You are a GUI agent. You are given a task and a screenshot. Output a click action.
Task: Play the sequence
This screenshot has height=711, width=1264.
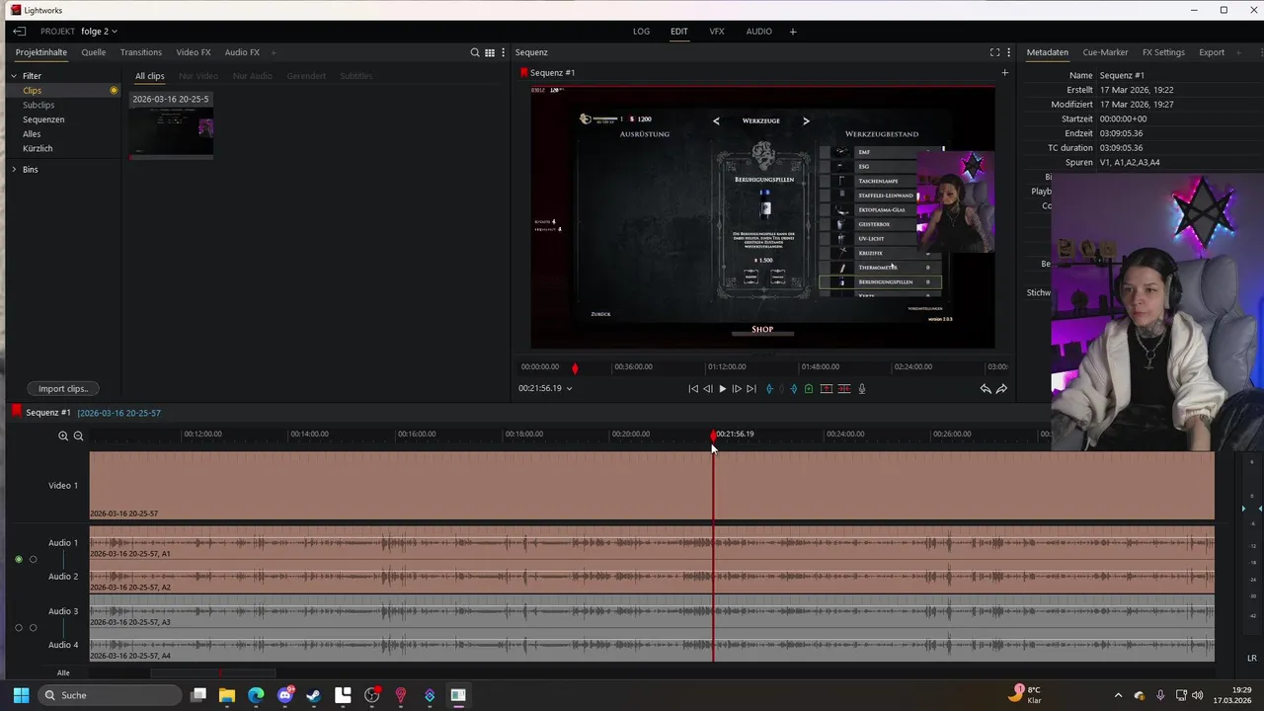tap(722, 389)
